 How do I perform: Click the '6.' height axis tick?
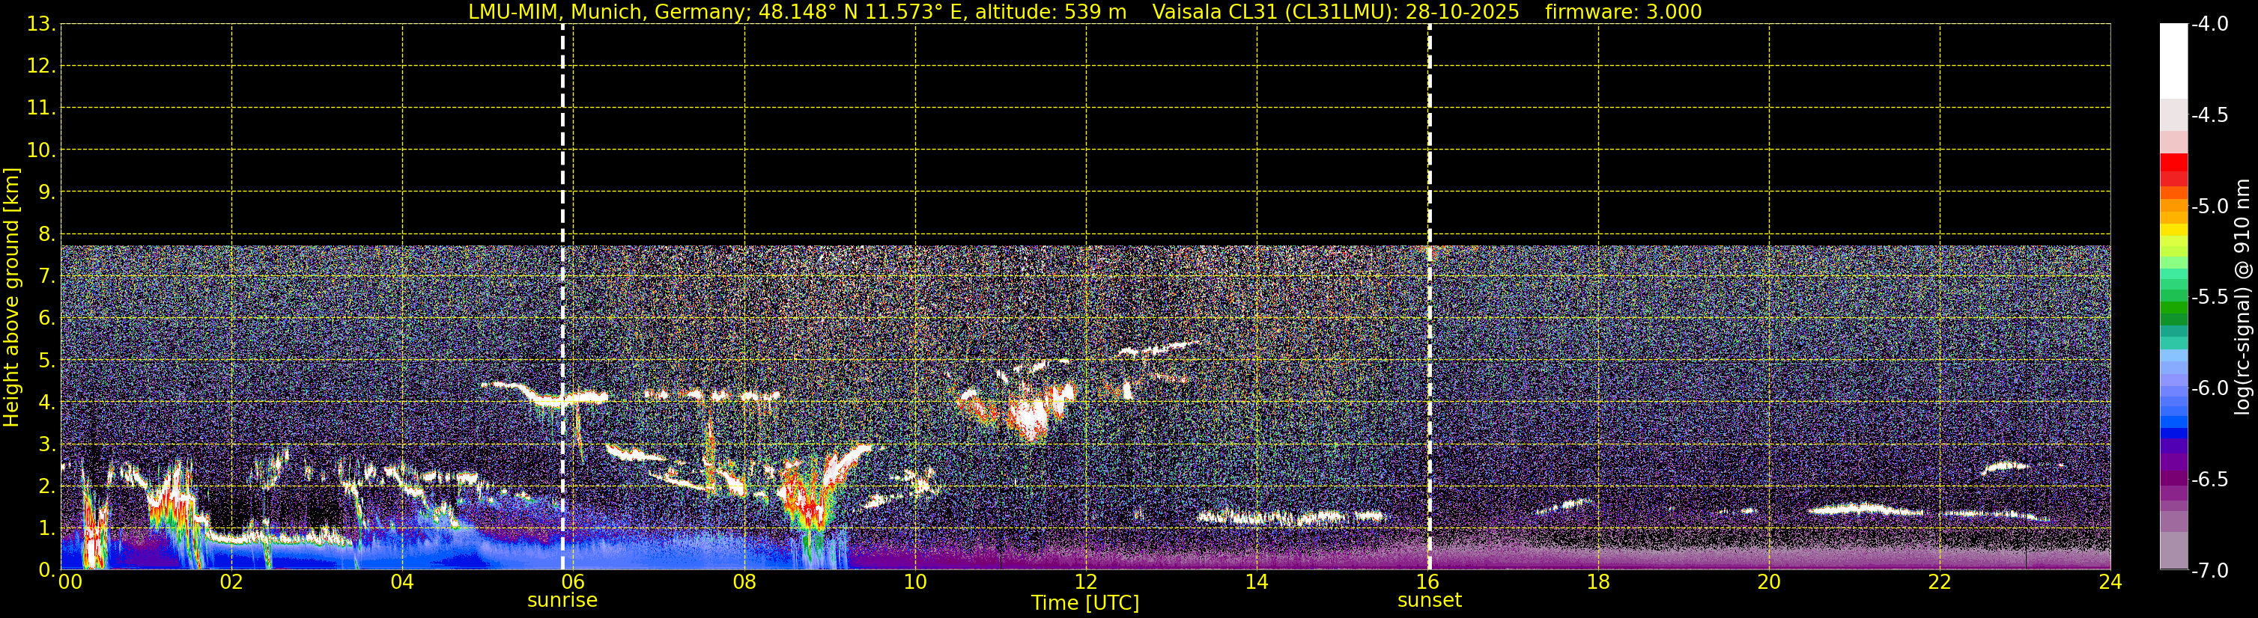coord(46,319)
